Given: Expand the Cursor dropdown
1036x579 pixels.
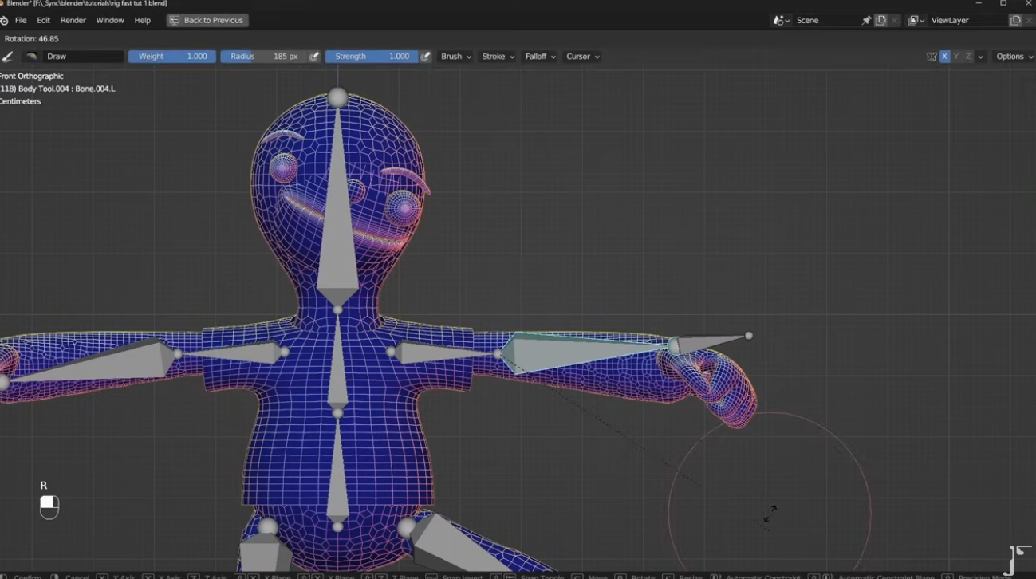Looking at the screenshot, I should coord(582,57).
